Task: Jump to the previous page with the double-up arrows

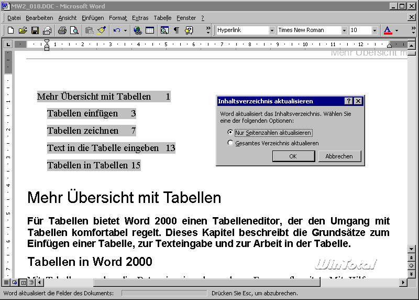Action: [412, 258]
